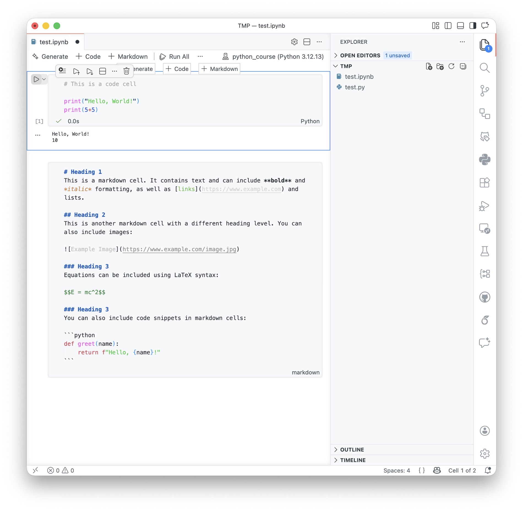Open the Source Control view

pos(484,91)
